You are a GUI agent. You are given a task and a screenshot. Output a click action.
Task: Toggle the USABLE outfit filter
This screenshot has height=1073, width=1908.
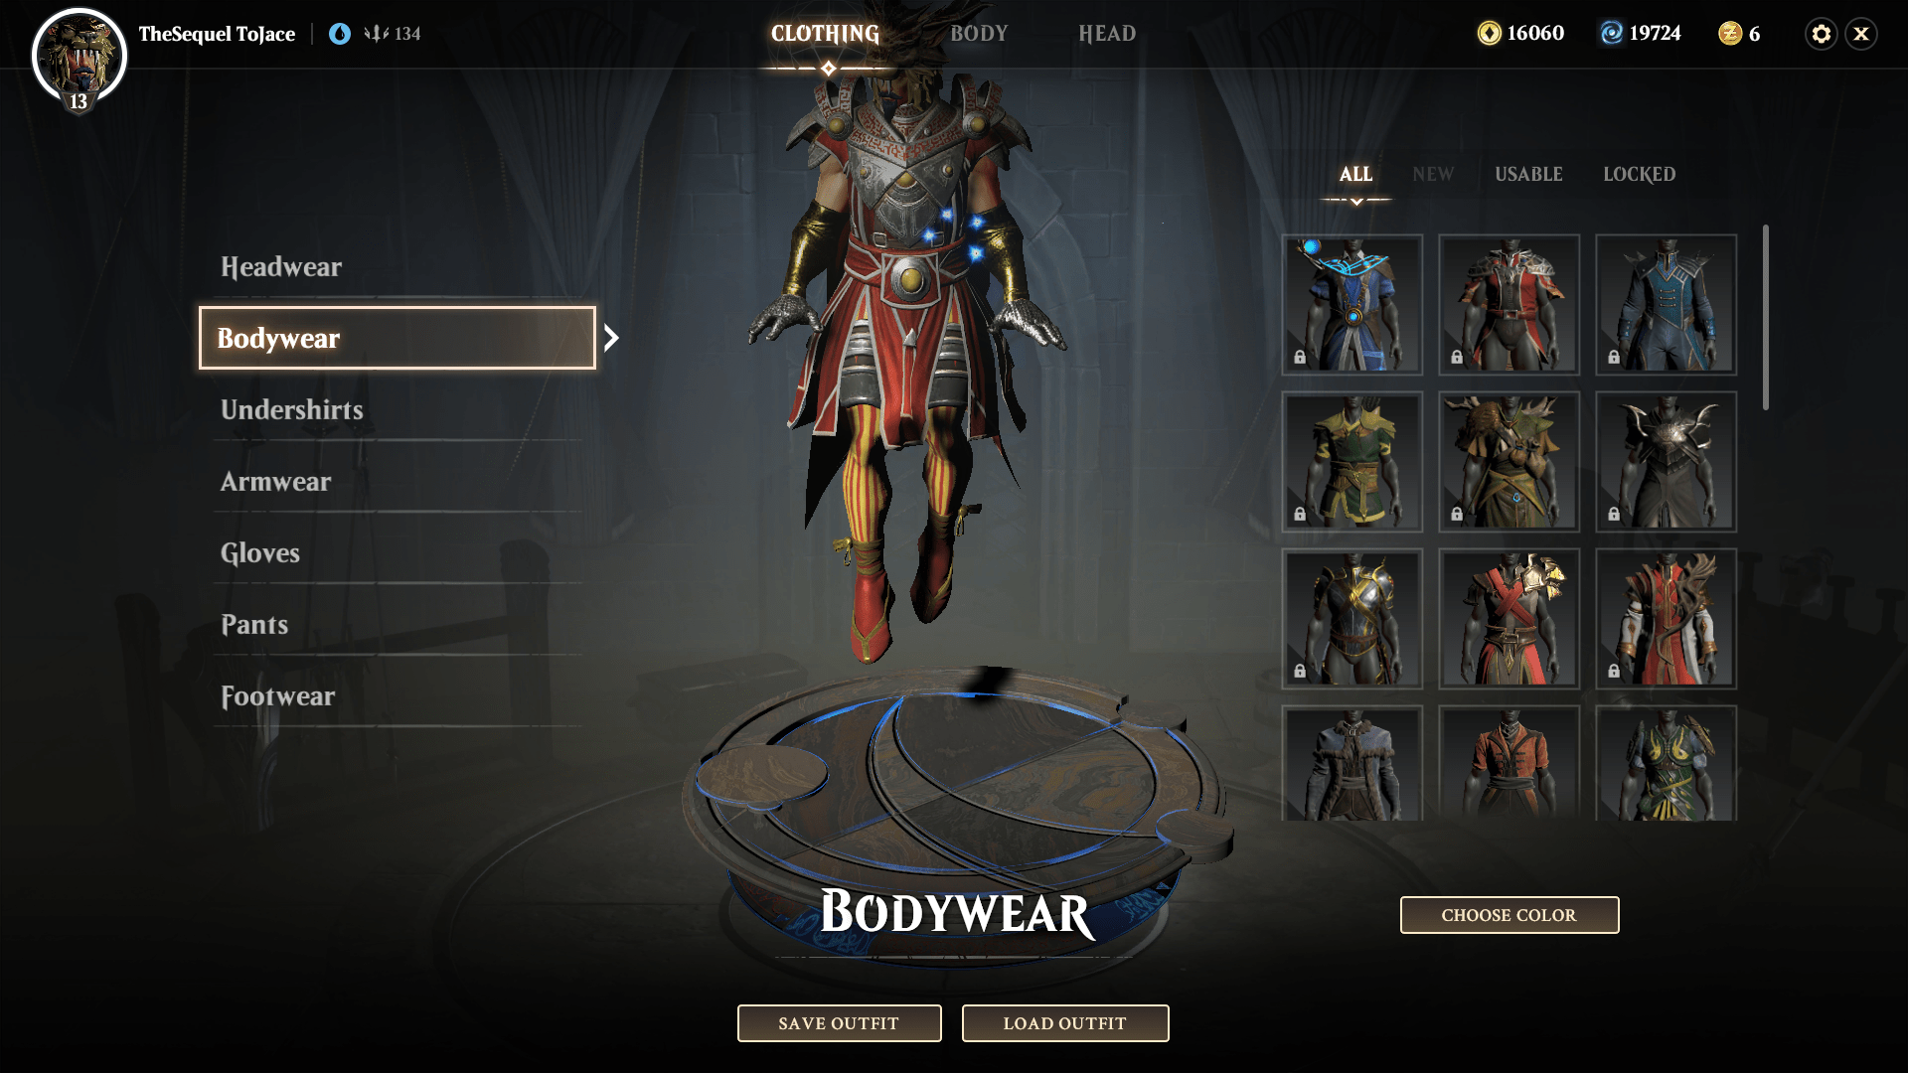[1529, 174]
